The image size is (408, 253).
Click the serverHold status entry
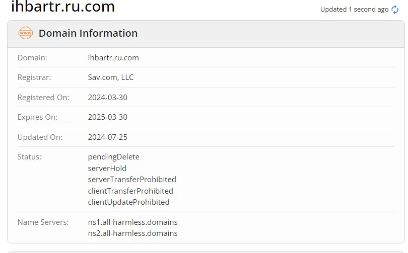coord(107,168)
